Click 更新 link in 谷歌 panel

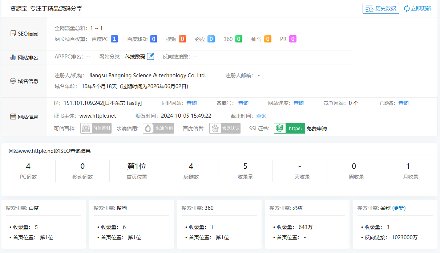point(399,208)
